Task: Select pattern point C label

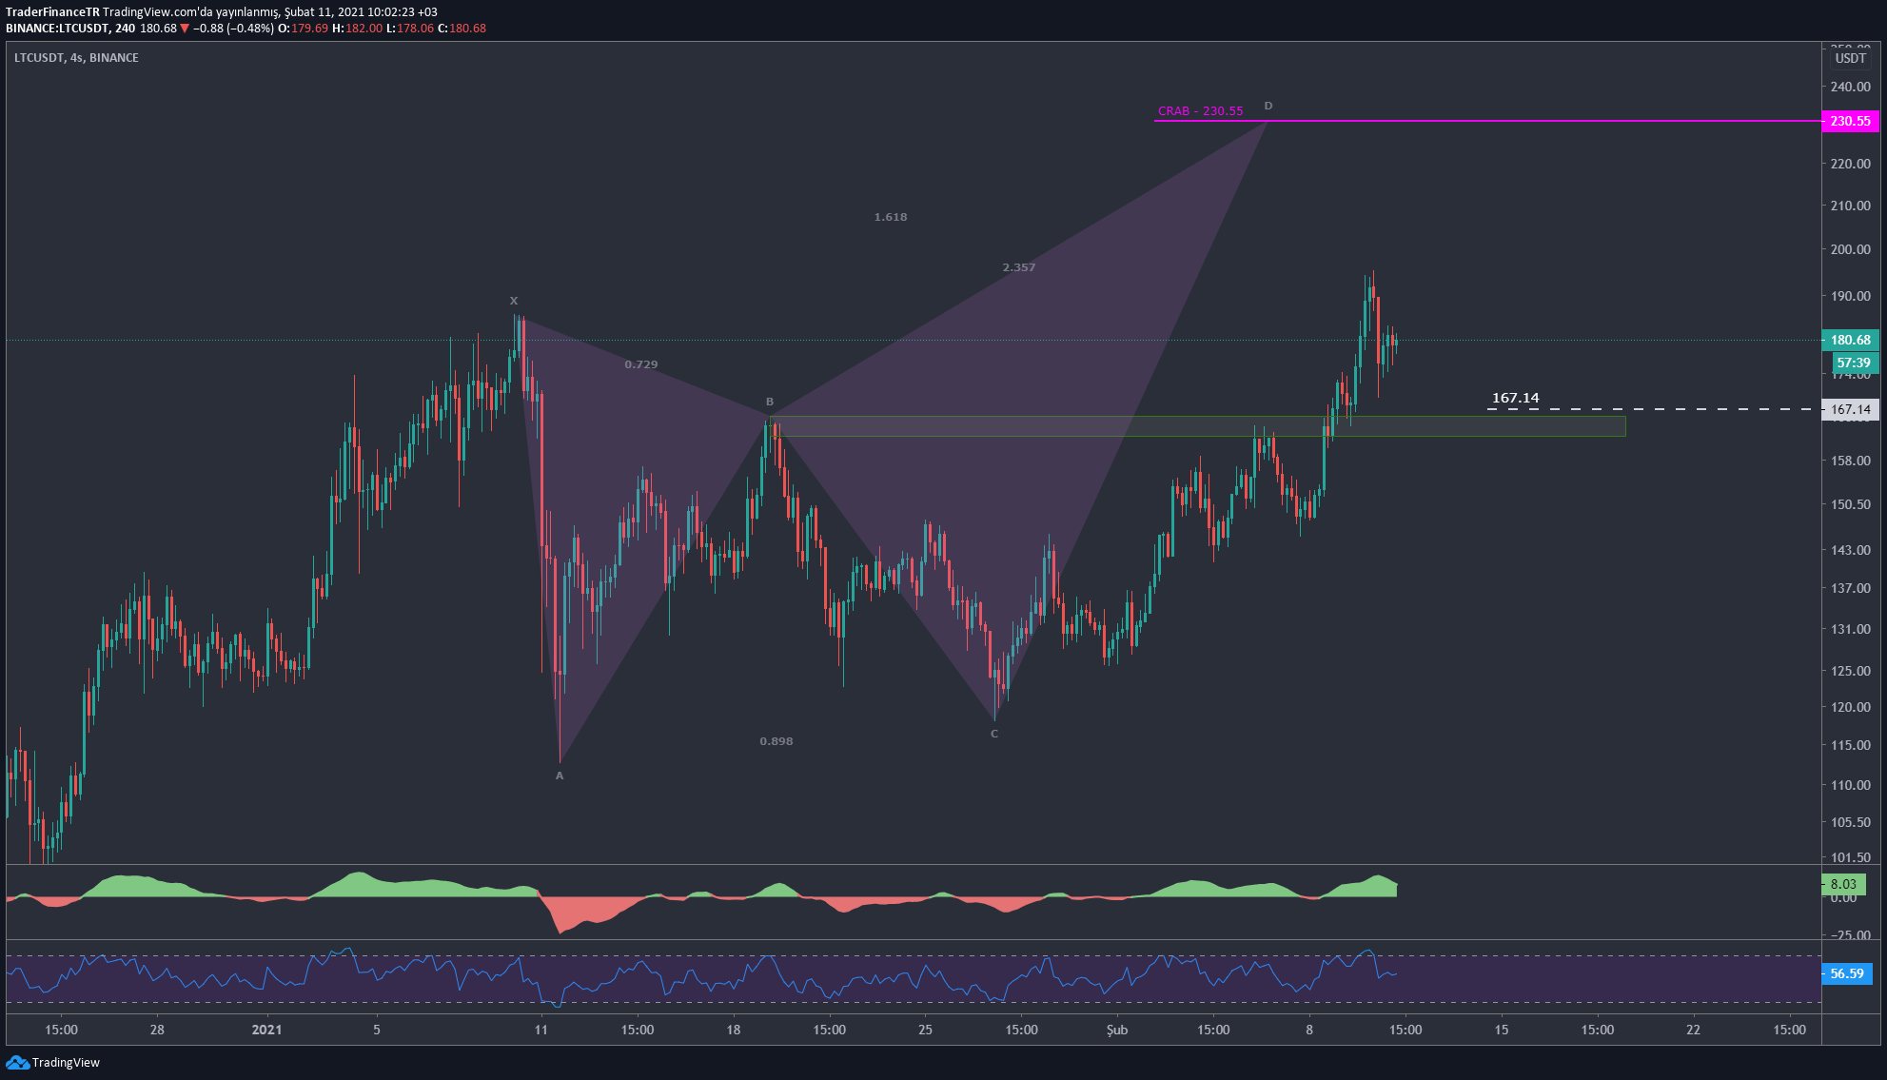Action: coord(994,734)
